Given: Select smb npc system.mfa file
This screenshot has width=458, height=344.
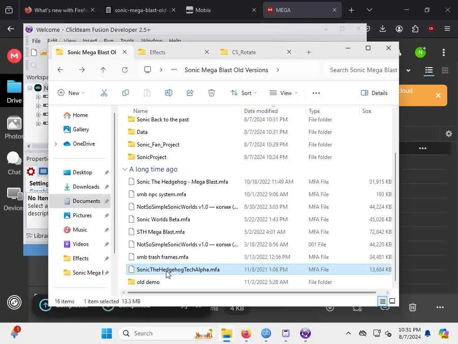Looking at the screenshot, I should pyautogui.click(x=259, y=194).
